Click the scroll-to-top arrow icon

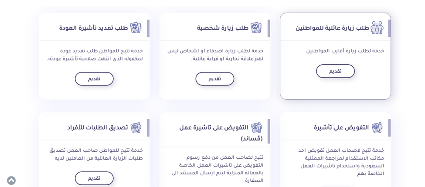(x=11, y=180)
